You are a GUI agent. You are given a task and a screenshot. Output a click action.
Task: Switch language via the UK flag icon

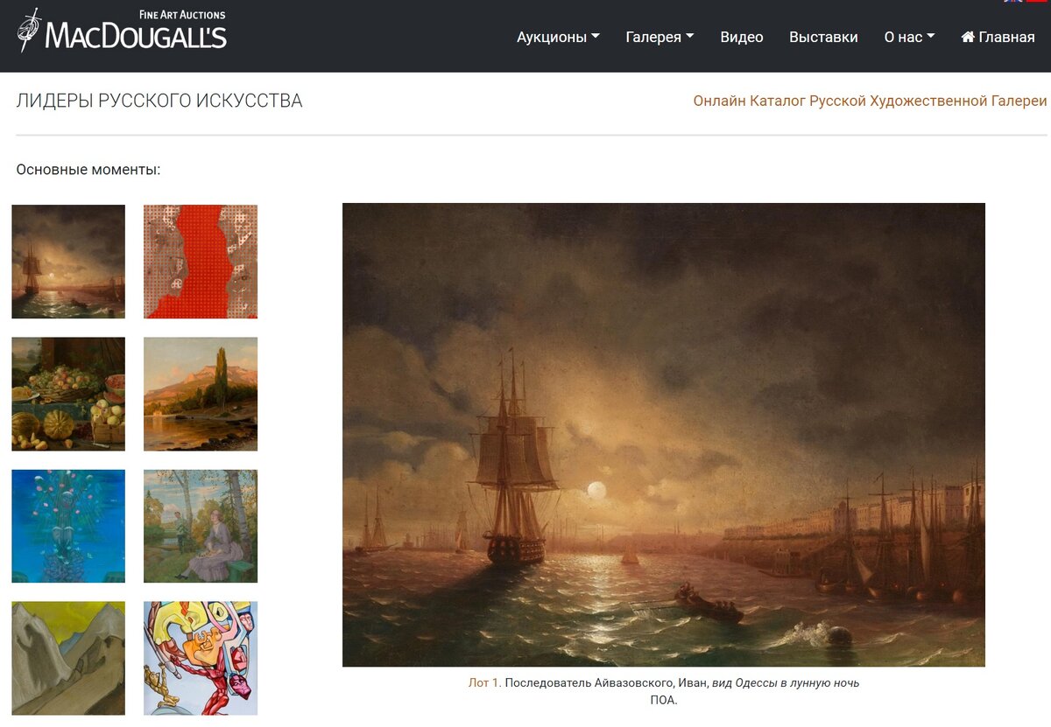[x=1012, y=2]
